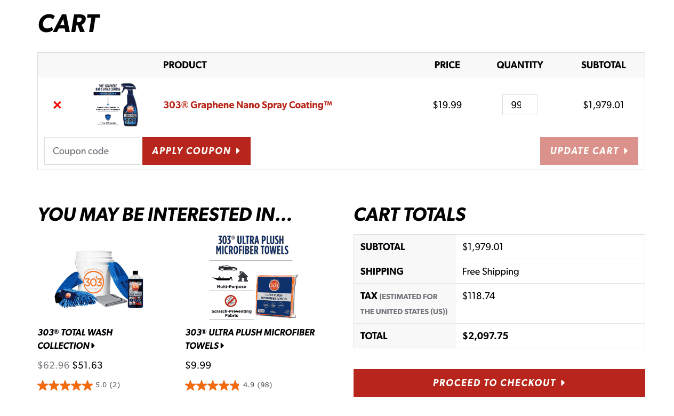Click the quantity input field showing 99

pyautogui.click(x=519, y=105)
